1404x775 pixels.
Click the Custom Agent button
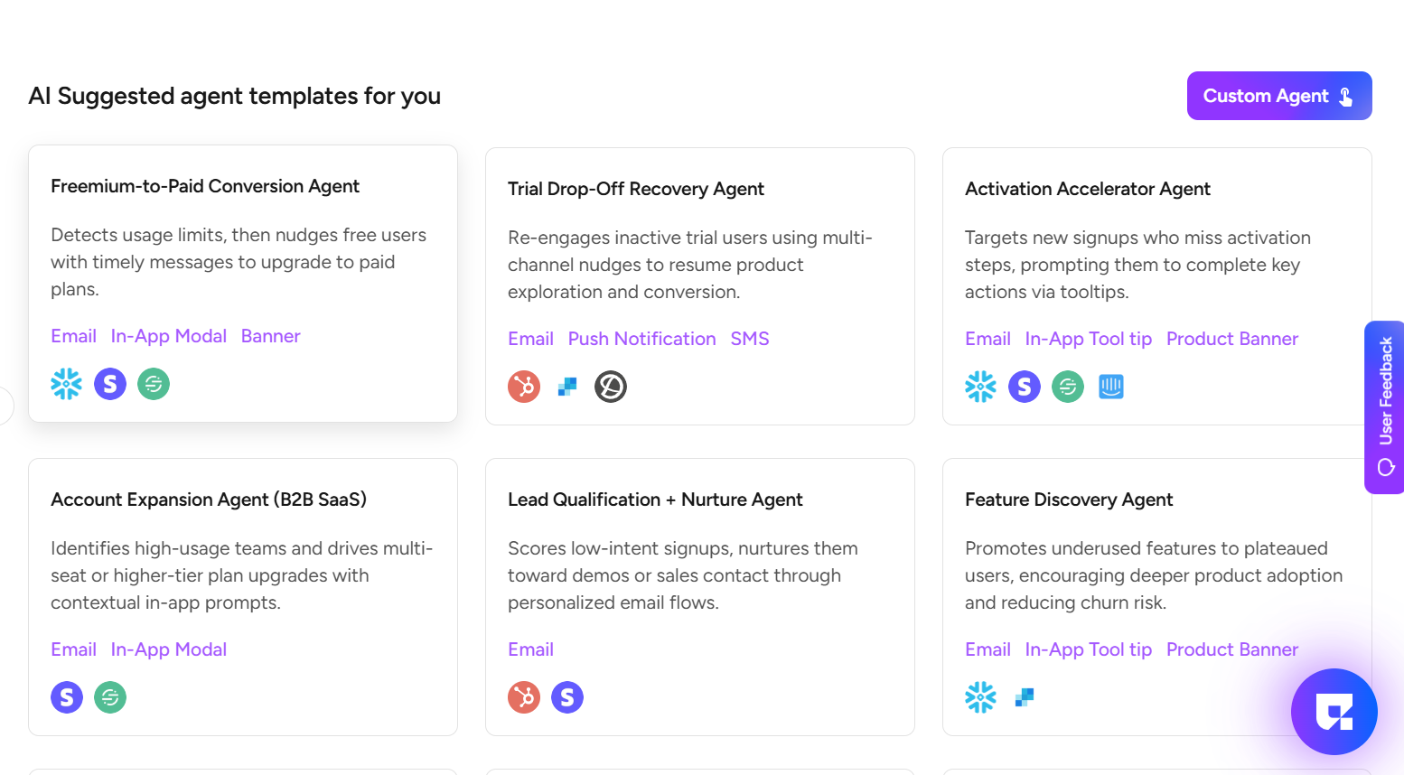pos(1278,96)
